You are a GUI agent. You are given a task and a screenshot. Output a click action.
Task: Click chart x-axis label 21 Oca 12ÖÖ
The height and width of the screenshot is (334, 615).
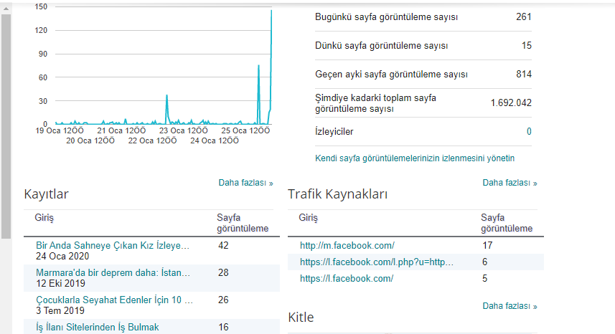(x=121, y=130)
